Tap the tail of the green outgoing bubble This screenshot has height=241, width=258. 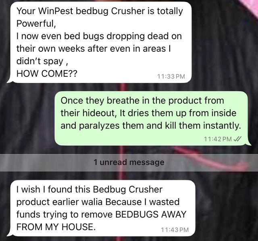click(249, 143)
